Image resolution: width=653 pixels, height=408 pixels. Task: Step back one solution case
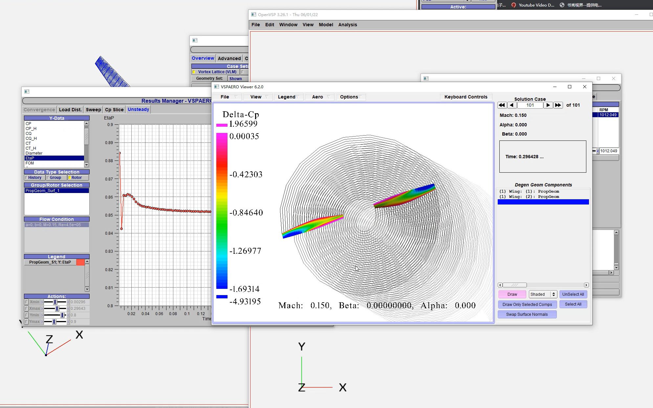(512, 105)
